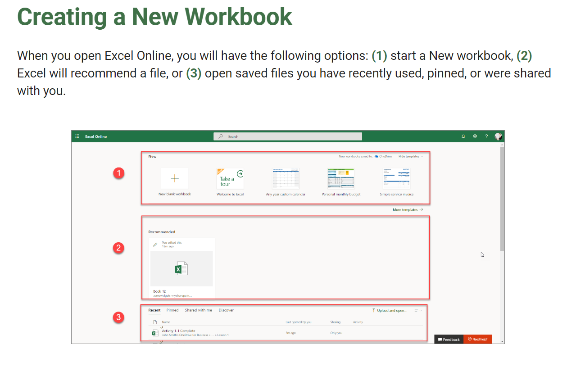Click the "Recommended" section heading
Screen dimensions: 576x367
point(162,232)
